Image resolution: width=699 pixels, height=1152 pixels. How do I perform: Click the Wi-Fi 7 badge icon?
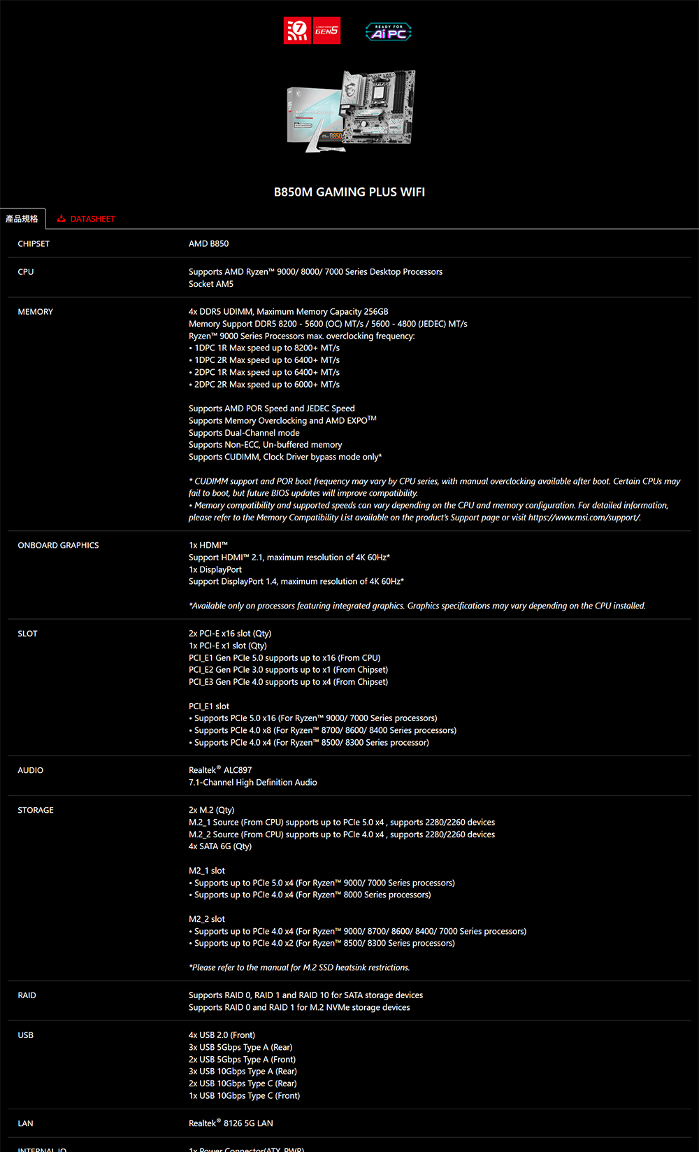click(x=297, y=31)
